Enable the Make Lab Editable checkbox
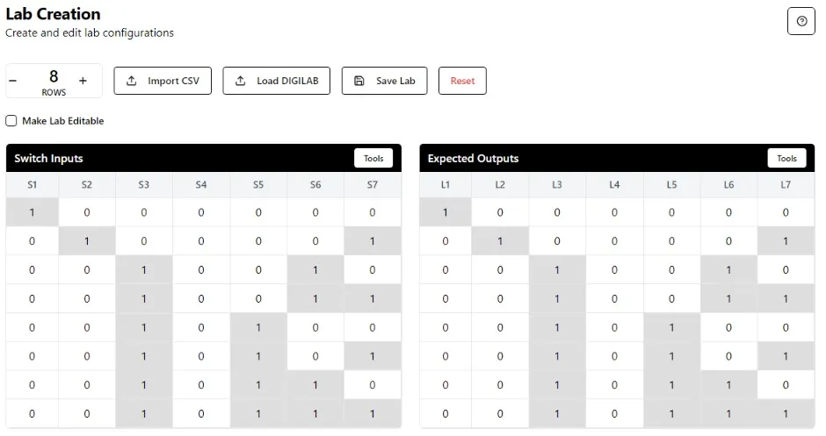Viewport: 826px width, 436px height. (11, 121)
